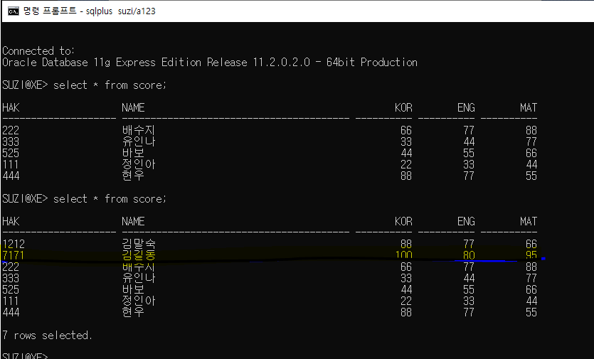Click the MAT header of the 7-row result
This screenshot has height=359, width=594.
click(529, 222)
